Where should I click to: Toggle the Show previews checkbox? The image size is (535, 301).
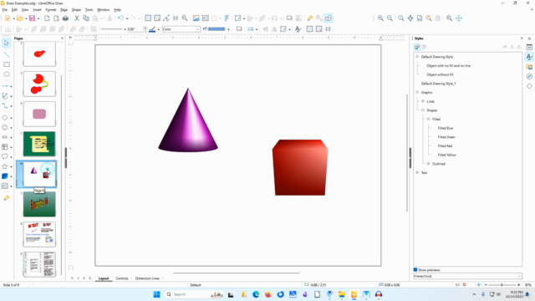(415, 269)
